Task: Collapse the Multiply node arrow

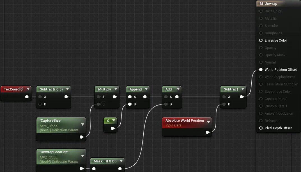Action: [116, 89]
